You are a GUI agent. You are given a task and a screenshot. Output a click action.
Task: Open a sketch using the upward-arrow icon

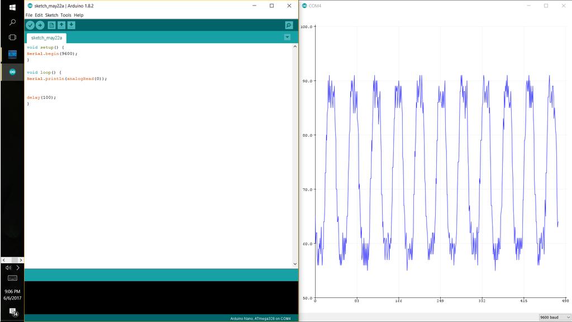click(60, 25)
